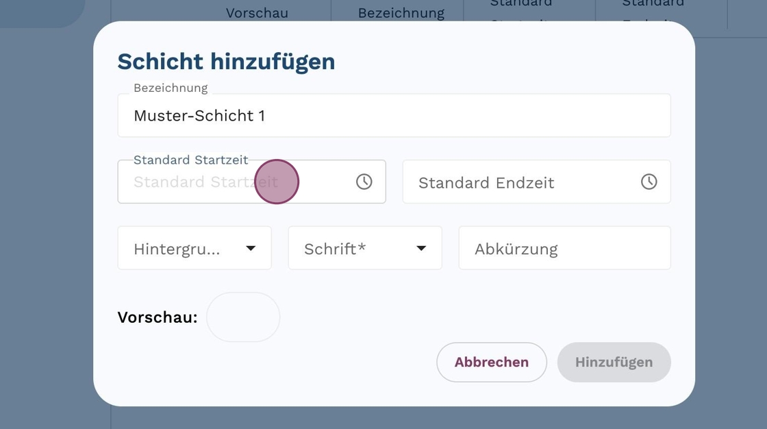Click the Bezeichnung column header in table

[401, 13]
